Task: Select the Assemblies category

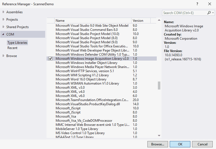Action: point(14,12)
